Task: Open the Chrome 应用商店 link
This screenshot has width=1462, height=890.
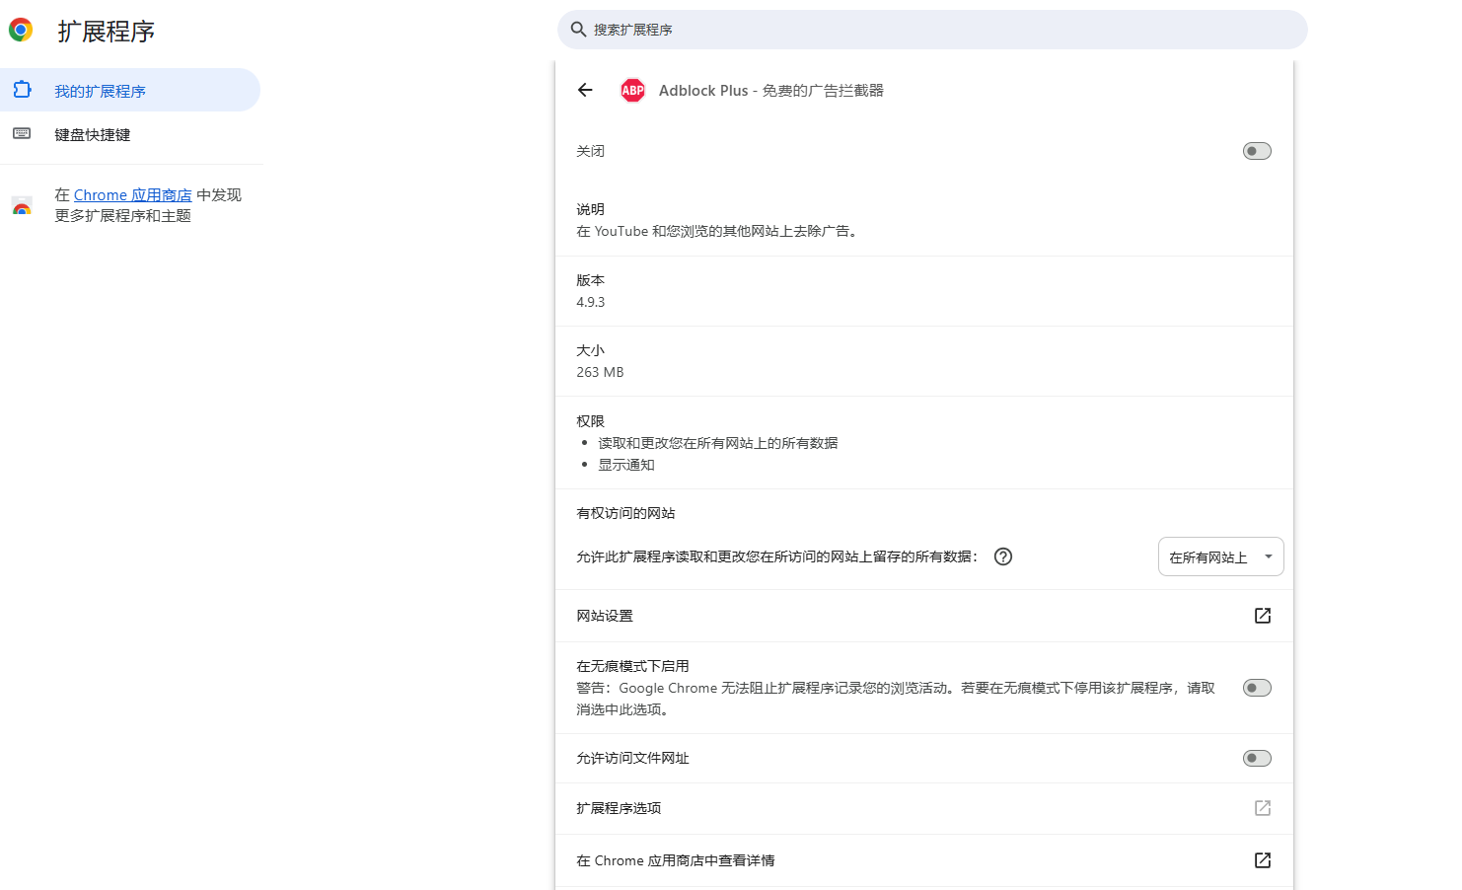Action: tap(133, 195)
